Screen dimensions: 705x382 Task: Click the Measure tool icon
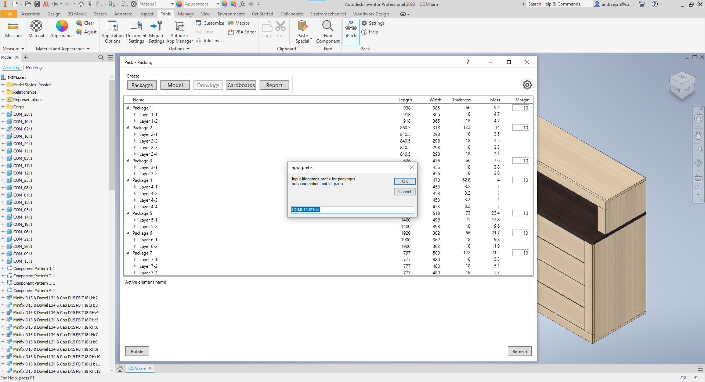click(13, 26)
